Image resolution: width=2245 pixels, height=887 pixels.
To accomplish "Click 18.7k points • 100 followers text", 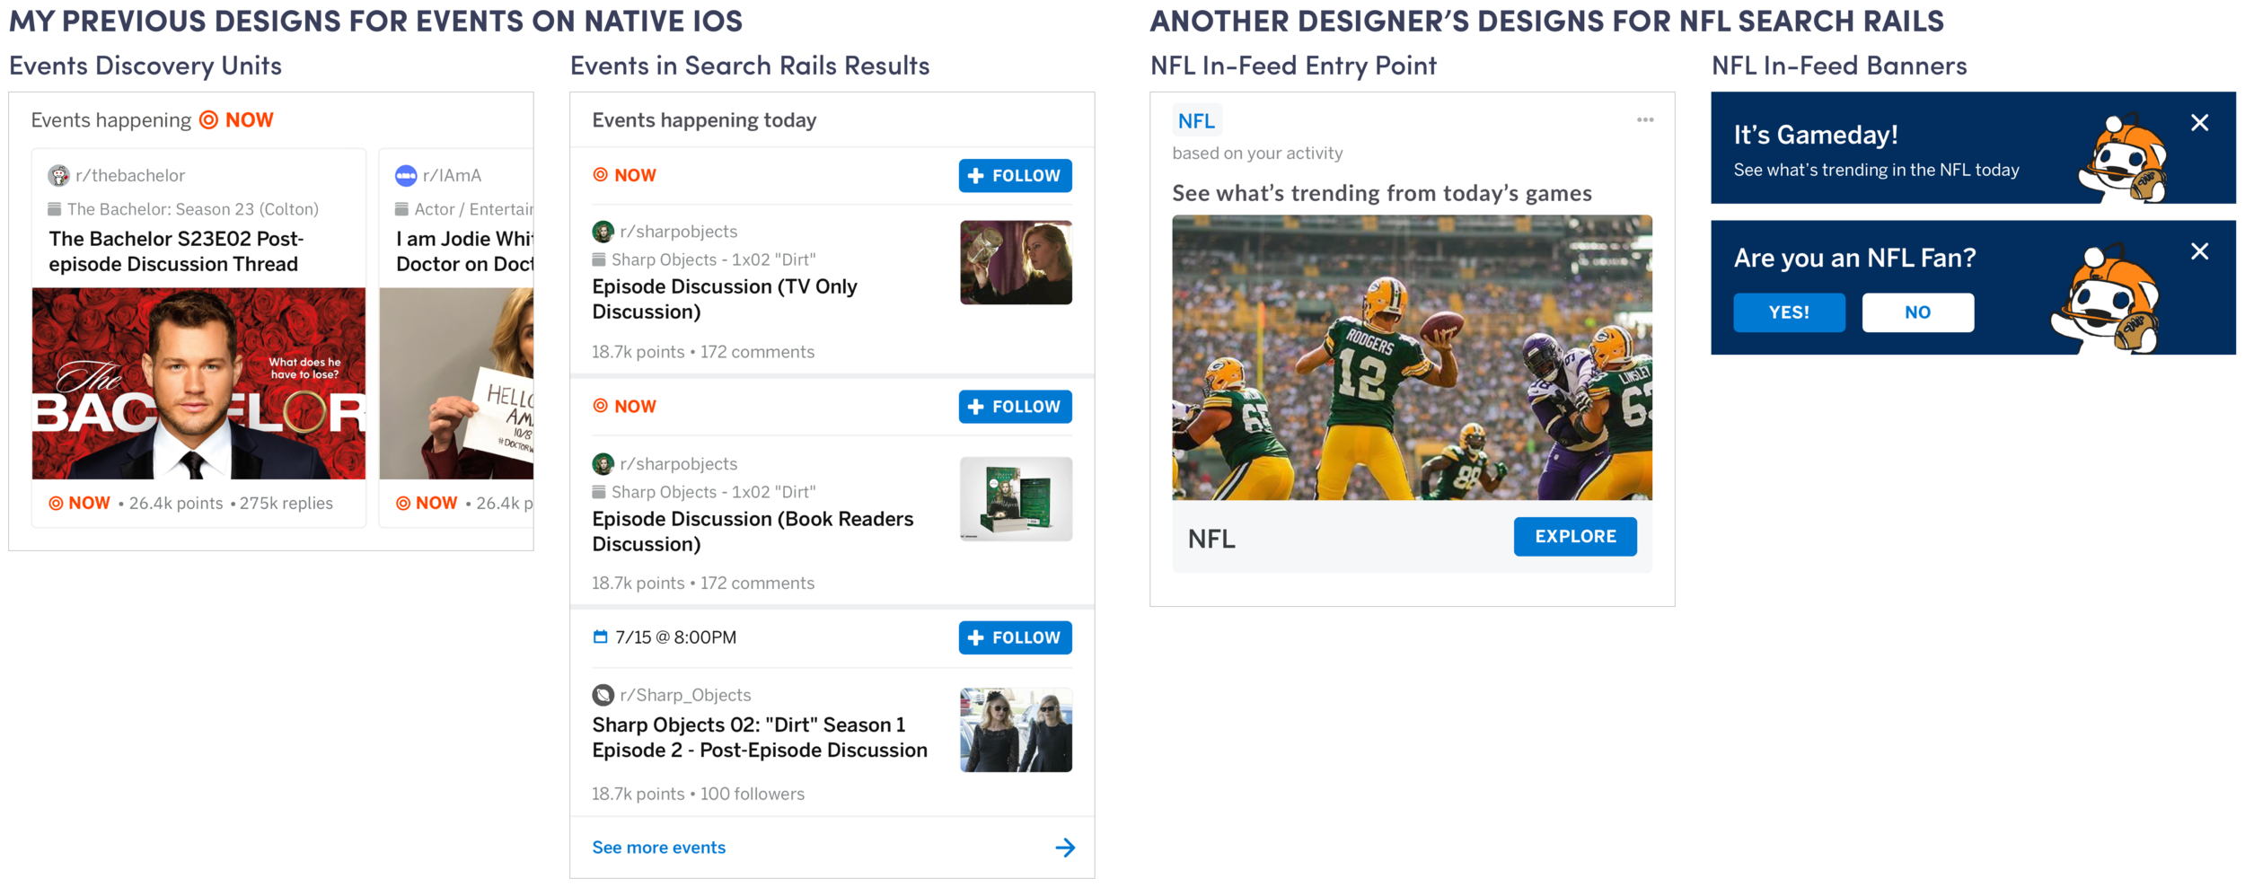I will (698, 794).
